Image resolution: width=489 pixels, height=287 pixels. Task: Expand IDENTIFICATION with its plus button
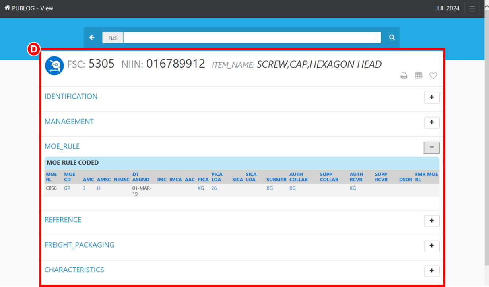(432, 97)
